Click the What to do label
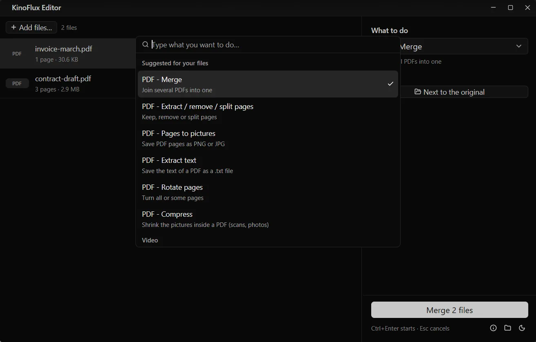The width and height of the screenshot is (536, 342). [x=390, y=31]
